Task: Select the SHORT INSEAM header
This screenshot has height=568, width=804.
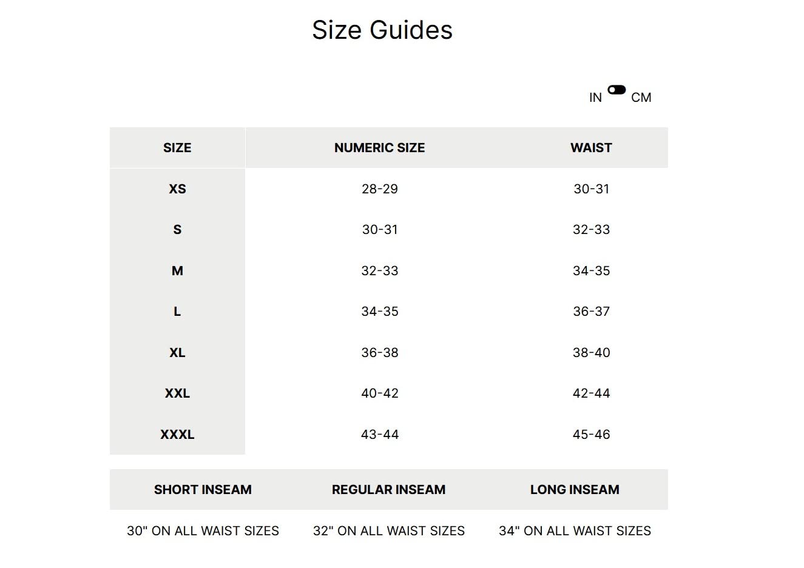Action: 203,490
